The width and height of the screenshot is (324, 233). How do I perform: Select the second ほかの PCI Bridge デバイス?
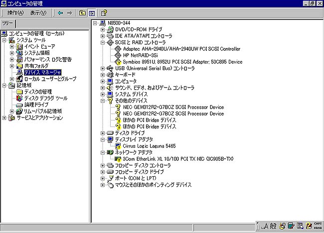point(150,126)
